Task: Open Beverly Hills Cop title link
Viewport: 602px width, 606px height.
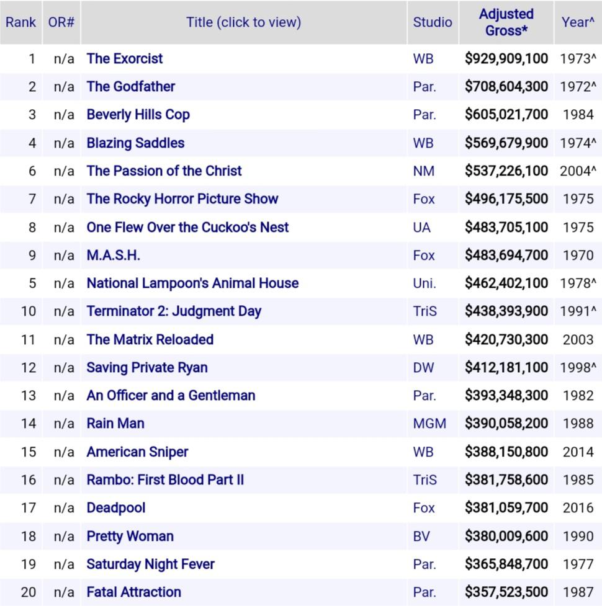Action: [x=138, y=115]
